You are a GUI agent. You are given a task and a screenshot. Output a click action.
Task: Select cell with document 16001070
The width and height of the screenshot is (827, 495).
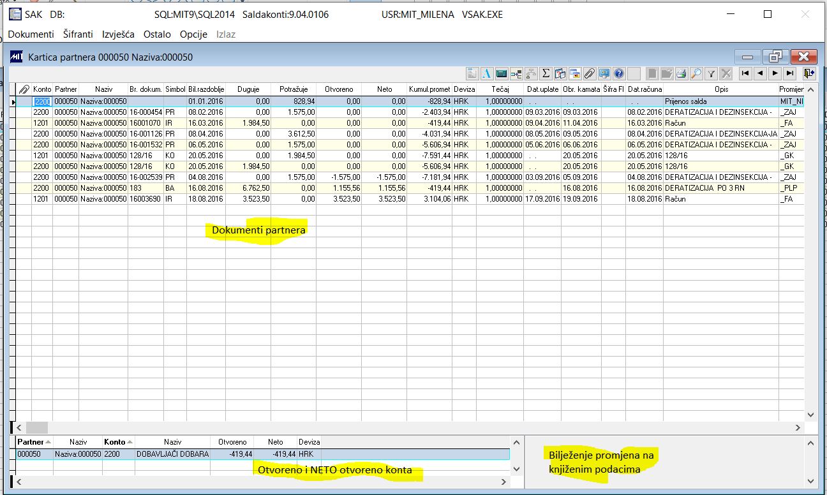[x=146, y=124]
